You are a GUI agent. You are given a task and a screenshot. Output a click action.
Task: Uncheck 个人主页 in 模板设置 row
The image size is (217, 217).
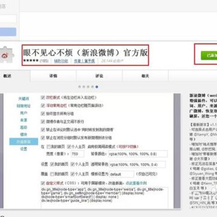pyautogui.click(x=72, y=174)
